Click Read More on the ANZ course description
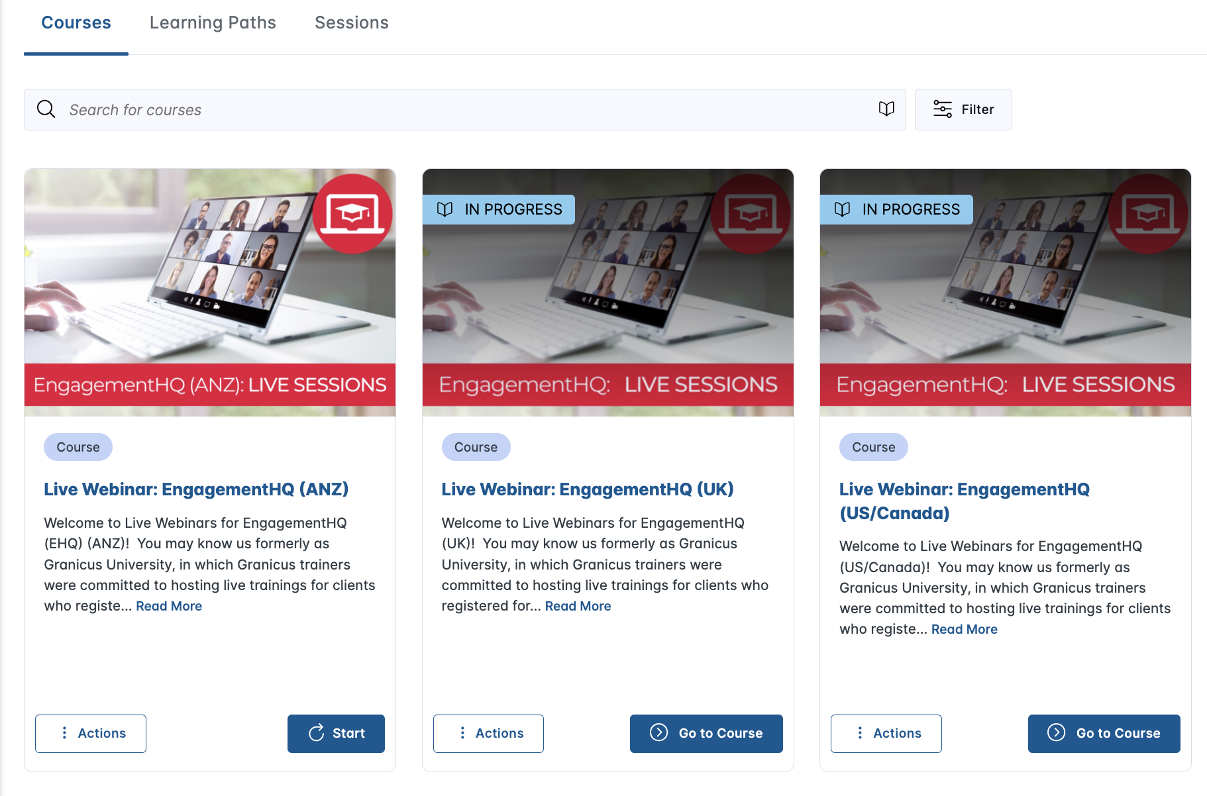 (x=168, y=605)
